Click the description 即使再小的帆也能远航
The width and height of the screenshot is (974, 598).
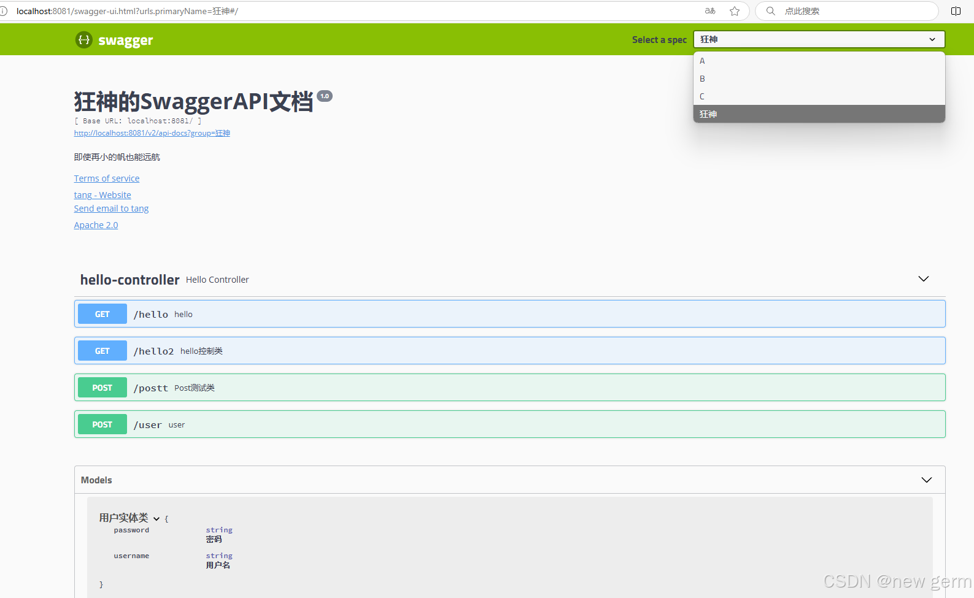coord(117,157)
